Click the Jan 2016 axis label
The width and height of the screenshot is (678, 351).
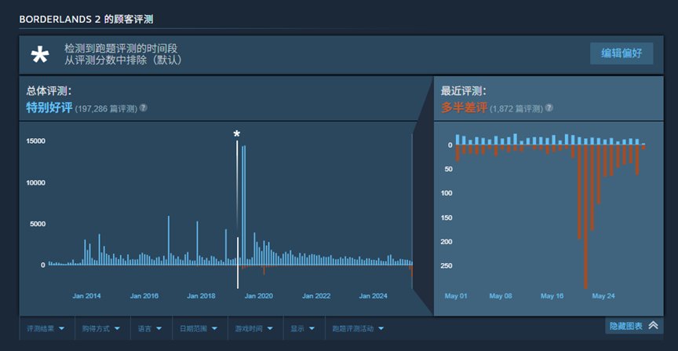point(144,297)
